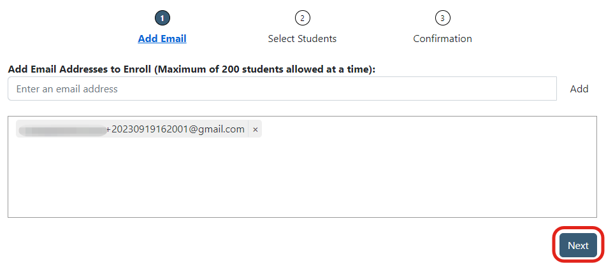Remove the gmail address chip with x
Image resolution: width=606 pixels, height=263 pixels.
tap(256, 129)
